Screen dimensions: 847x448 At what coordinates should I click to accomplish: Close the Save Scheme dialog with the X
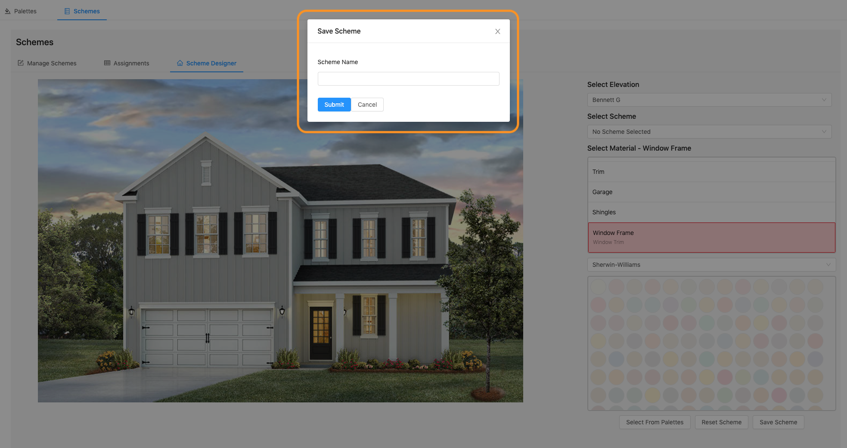[497, 31]
